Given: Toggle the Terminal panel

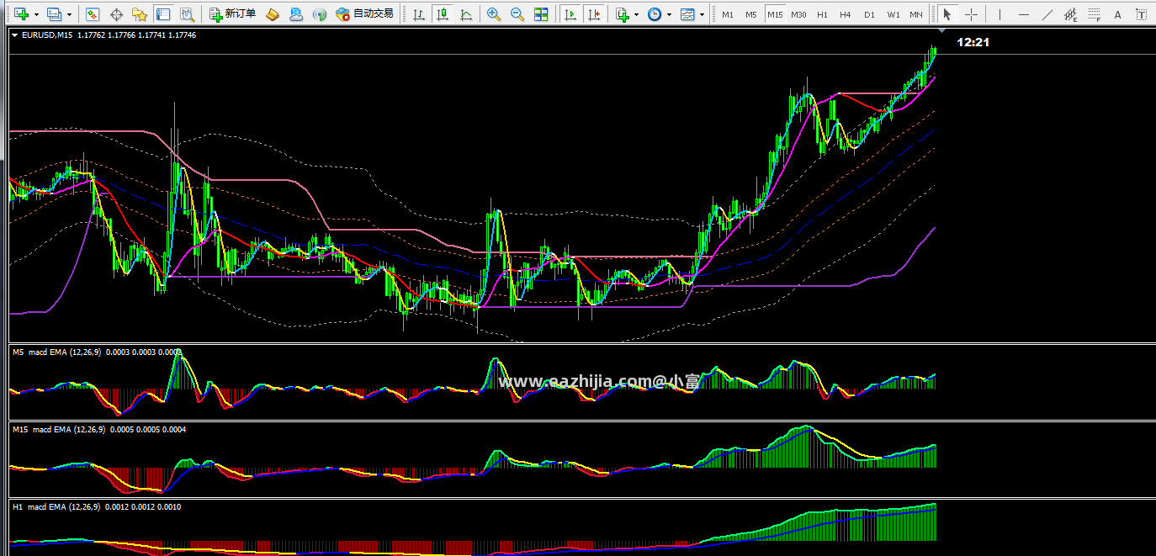Looking at the screenshot, I should (x=163, y=14).
